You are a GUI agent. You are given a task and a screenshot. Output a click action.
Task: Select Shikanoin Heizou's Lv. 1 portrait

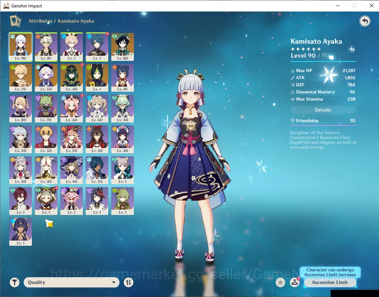tap(20, 201)
